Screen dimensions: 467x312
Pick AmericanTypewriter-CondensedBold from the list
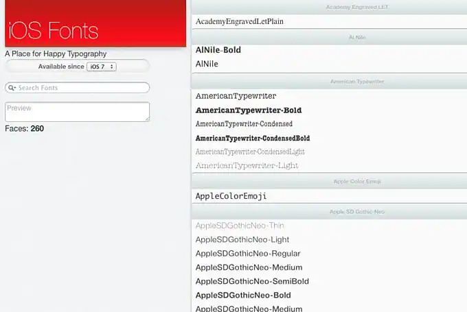[253, 138]
